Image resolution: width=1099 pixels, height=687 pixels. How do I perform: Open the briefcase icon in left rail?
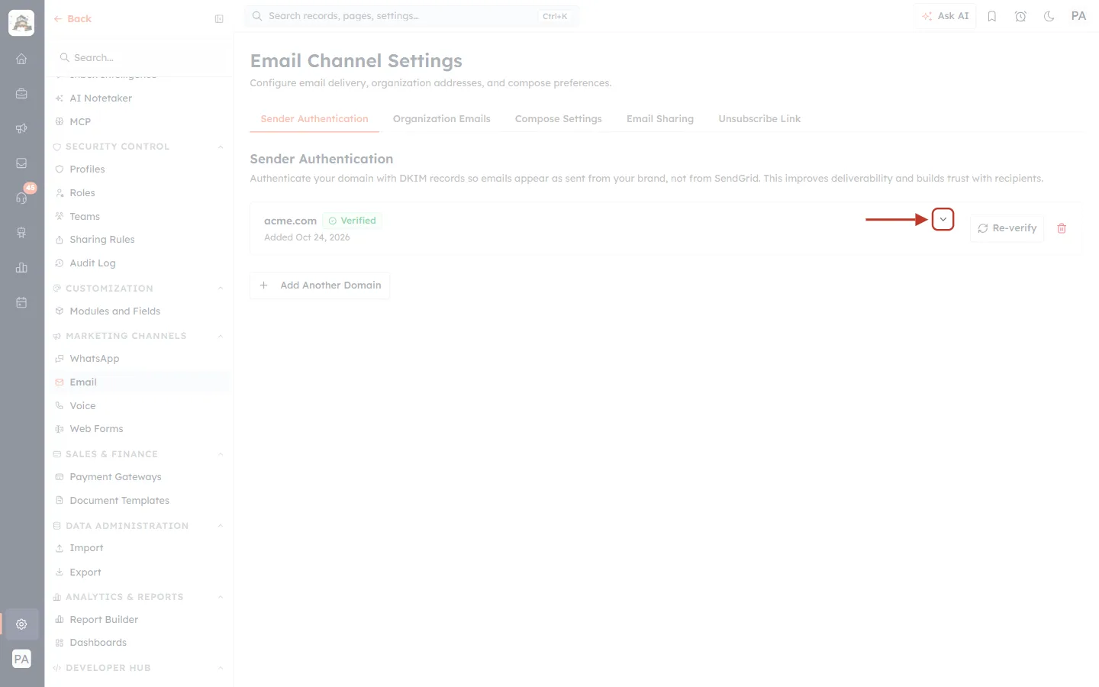pyautogui.click(x=21, y=93)
